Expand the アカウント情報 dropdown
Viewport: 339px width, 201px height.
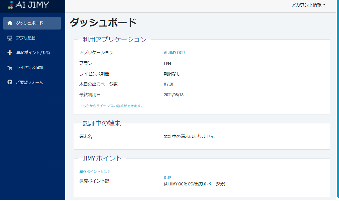pos(308,5)
